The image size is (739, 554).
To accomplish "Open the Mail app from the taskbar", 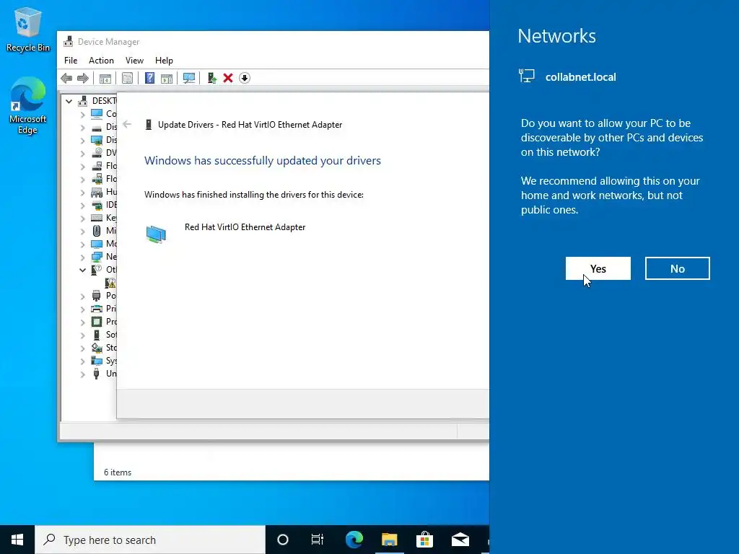I will (460, 540).
